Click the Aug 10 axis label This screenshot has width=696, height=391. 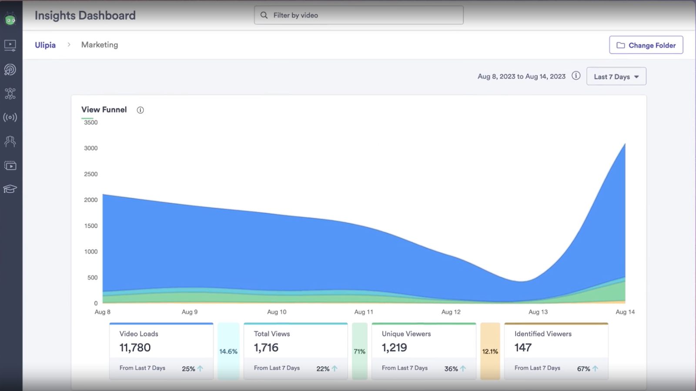pyautogui.click(x=277, y=312)
